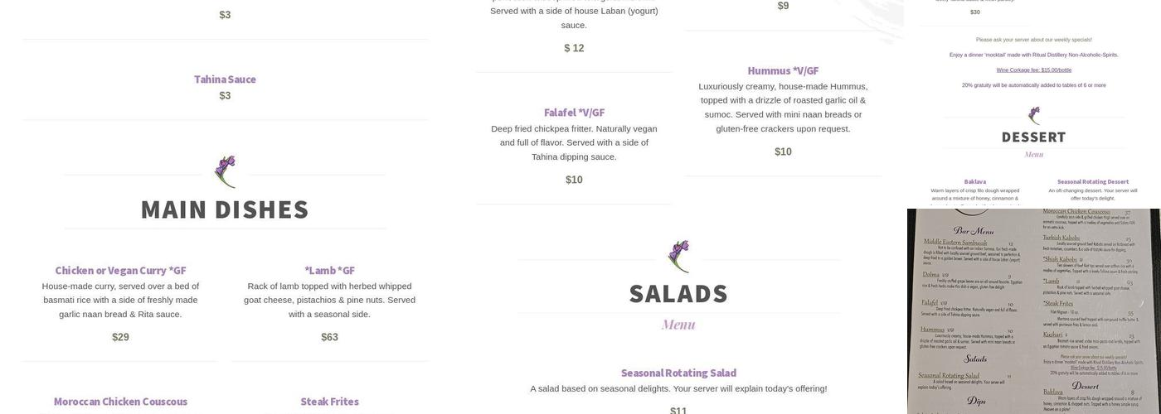Select the Seasonal Rotating Dessert title
This screenshot has width=1161, height=414.
coord(1092,182)
